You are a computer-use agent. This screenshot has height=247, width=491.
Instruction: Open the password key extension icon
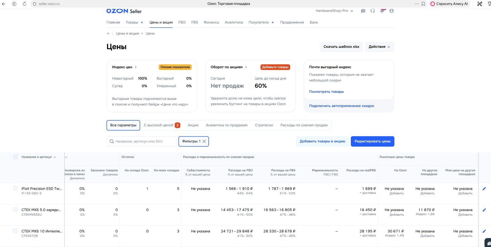tap(489, 4)
